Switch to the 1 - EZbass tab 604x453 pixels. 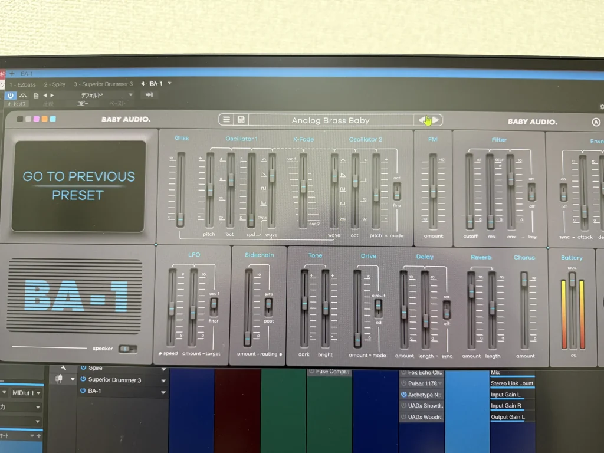(22, 84)
